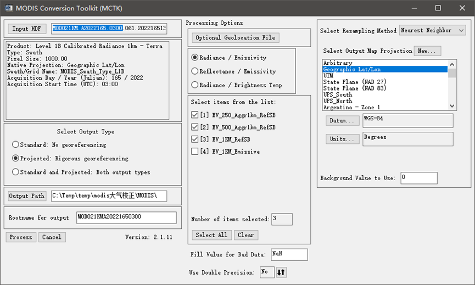Screen dimensions: 475x285
Task: Click the Output Path button
Action: tap(27, 196)
